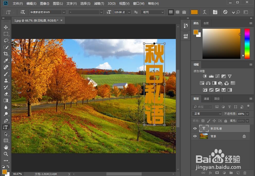
Task: Set top text alignment
Action: 171,12
